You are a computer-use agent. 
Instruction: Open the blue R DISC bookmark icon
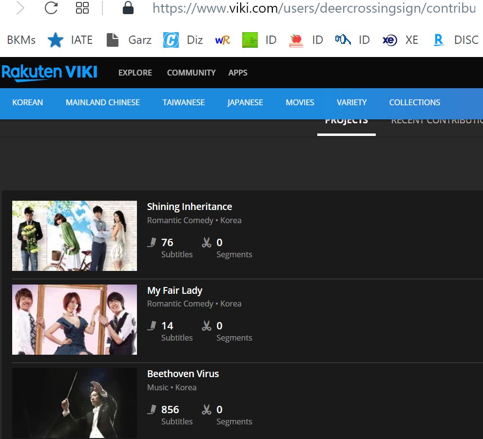tap(439, 40)
